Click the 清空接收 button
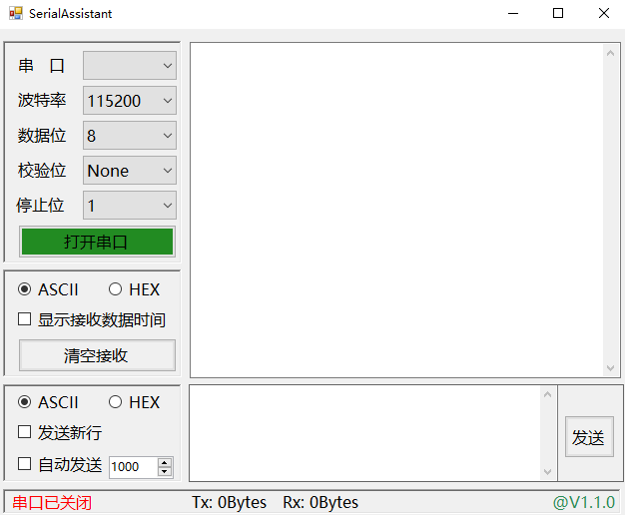Viewport: 625px width, 515px height. point(97,355)
